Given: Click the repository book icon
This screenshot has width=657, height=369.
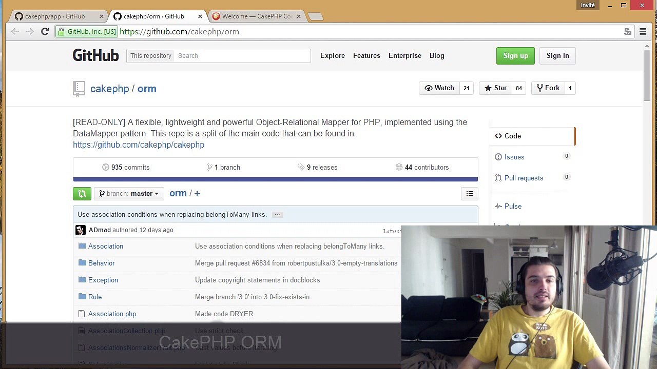Looking at the screenshot, I should [x=79, y=89].
